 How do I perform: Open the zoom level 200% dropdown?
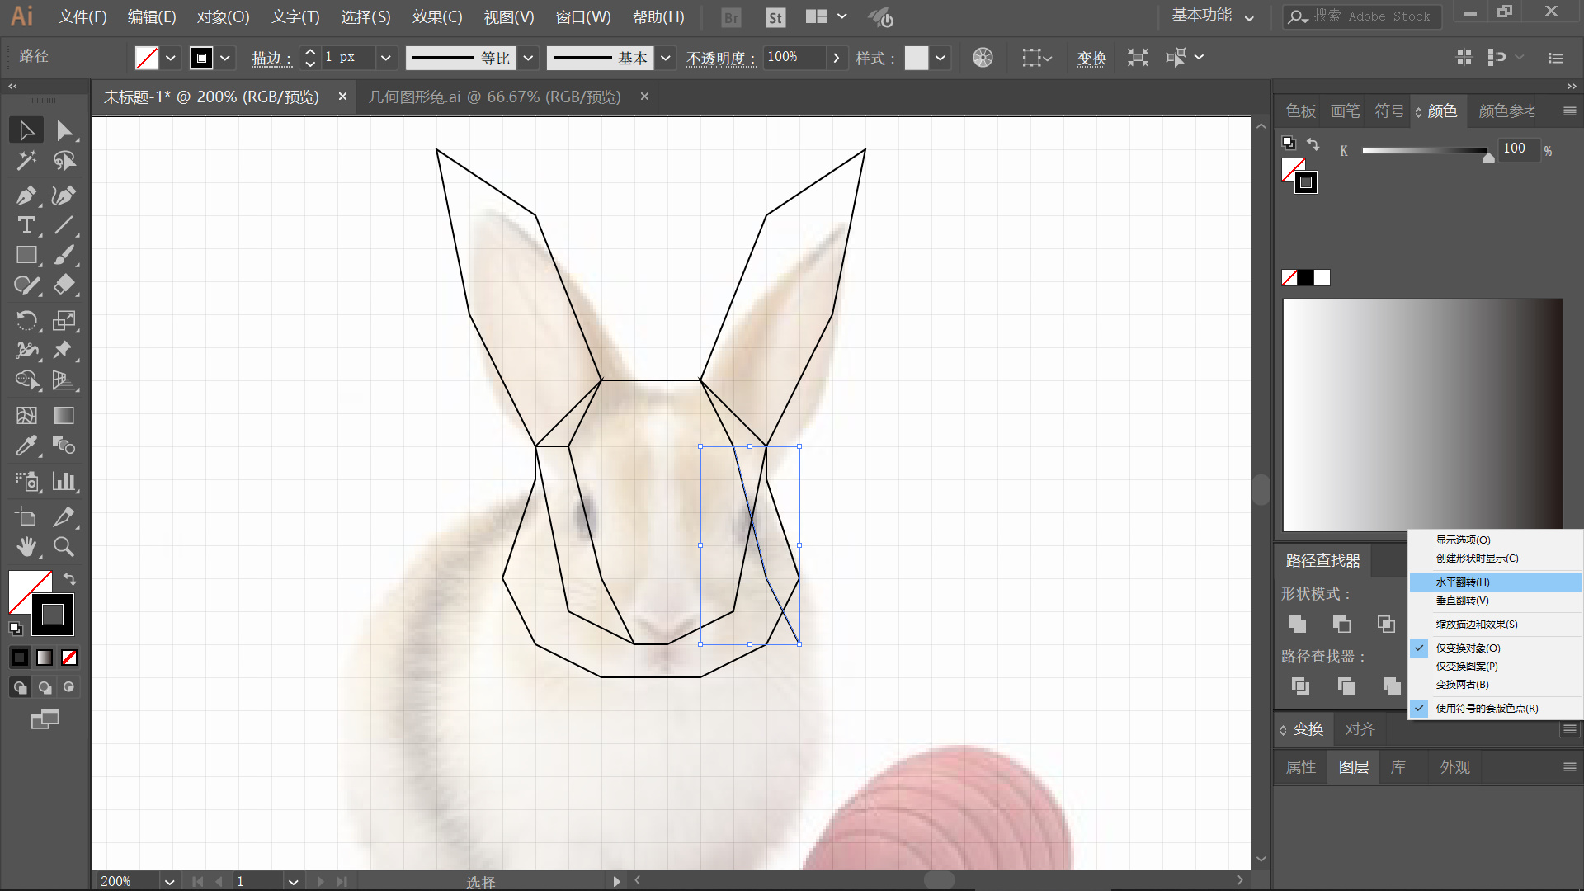click(x=169, y=881)
